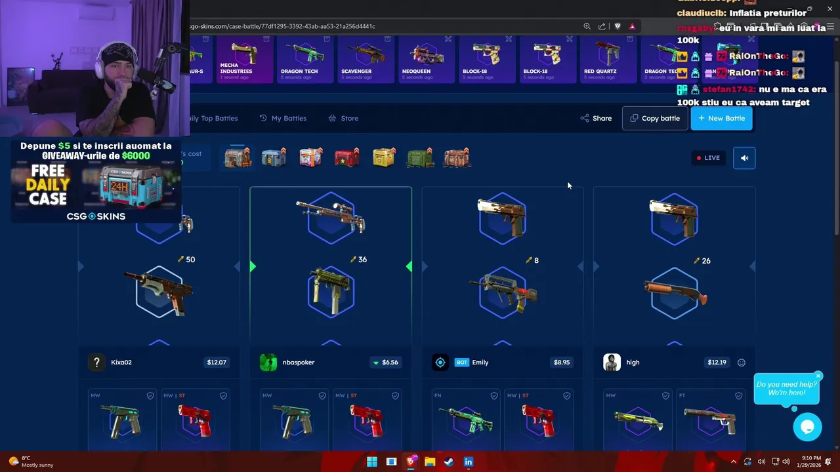This screenshot has width=840, height=472.
Task: Click the zoom magnifier icon in address bar
Action: pos(587,26)
